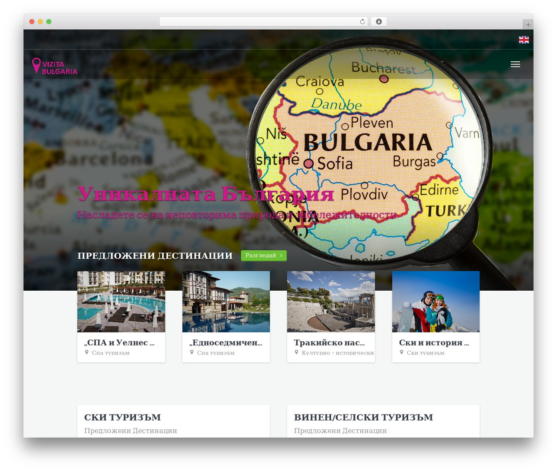
Task: Click the Уникалната България hero headline
Action: click(x=206, y=194)
